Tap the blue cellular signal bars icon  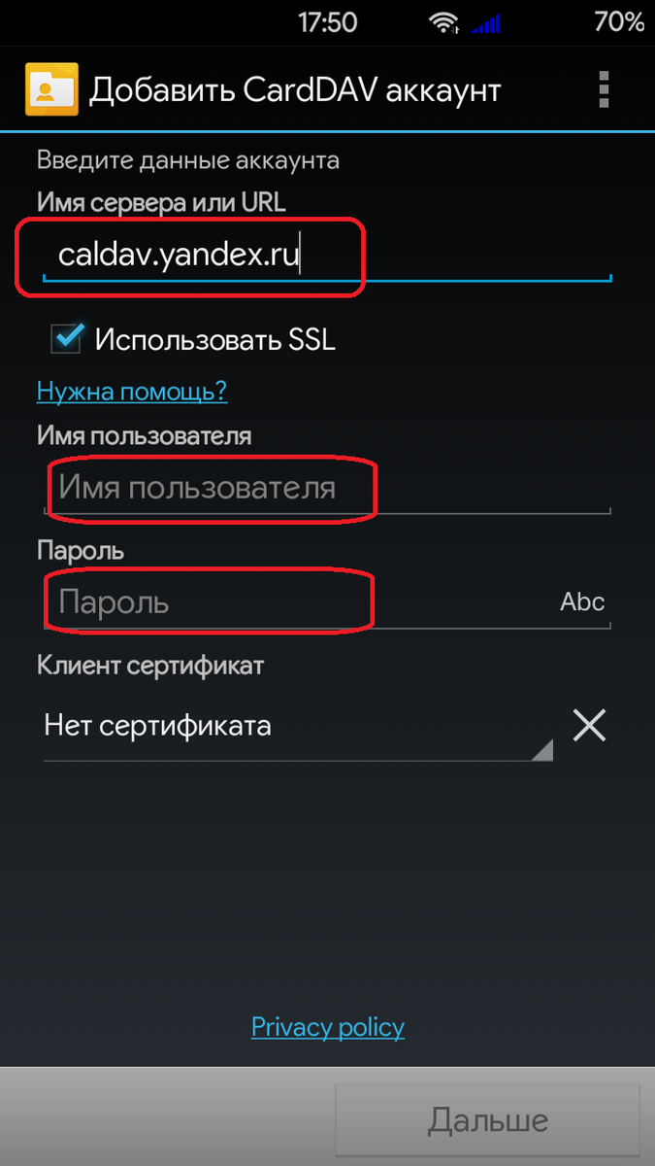coord(486,22)
